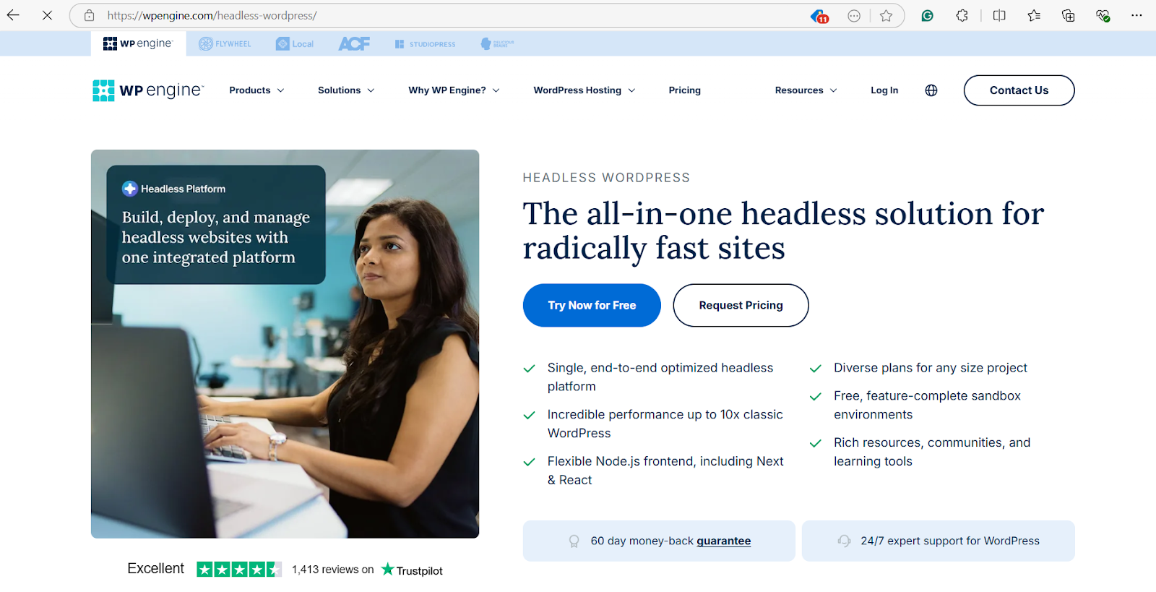Open language selector globe icon
The height and width of the screenshot is (592, 1156).
coord(931,90)
